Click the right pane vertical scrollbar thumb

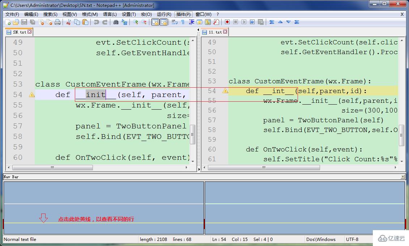pyautogui.click(x=402, y=136)
